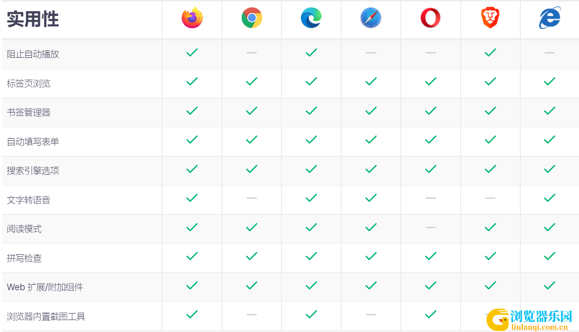Click the Brave lion logo
The image size is (579, 332).
point(490,18)
